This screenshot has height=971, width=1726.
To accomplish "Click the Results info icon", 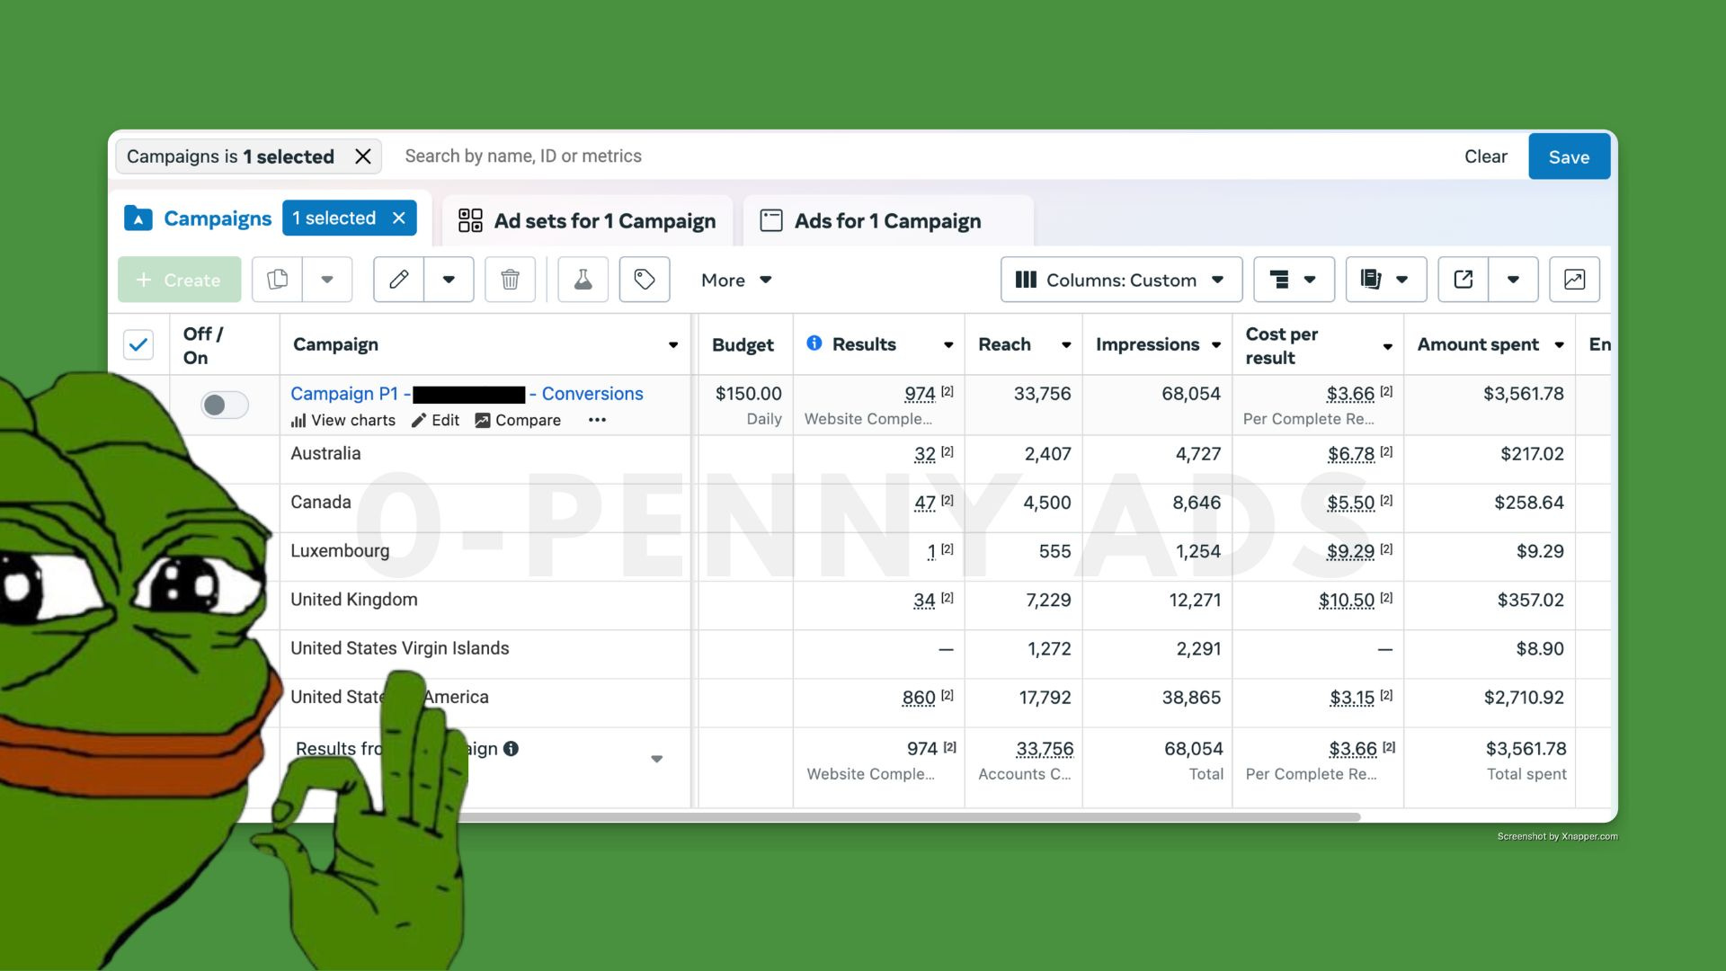I will (x=814, y=343).
